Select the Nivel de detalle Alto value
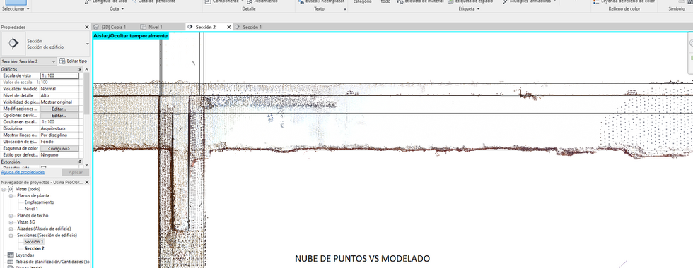Screen dimensions: 693x268 click(x=59, y=95)
